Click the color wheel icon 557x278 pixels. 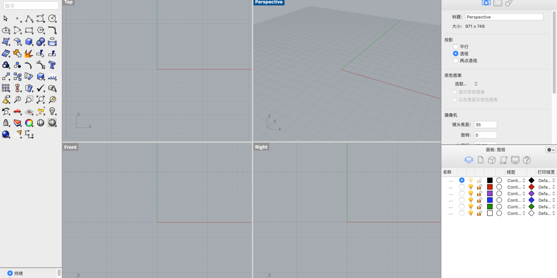tap(29, 123)
